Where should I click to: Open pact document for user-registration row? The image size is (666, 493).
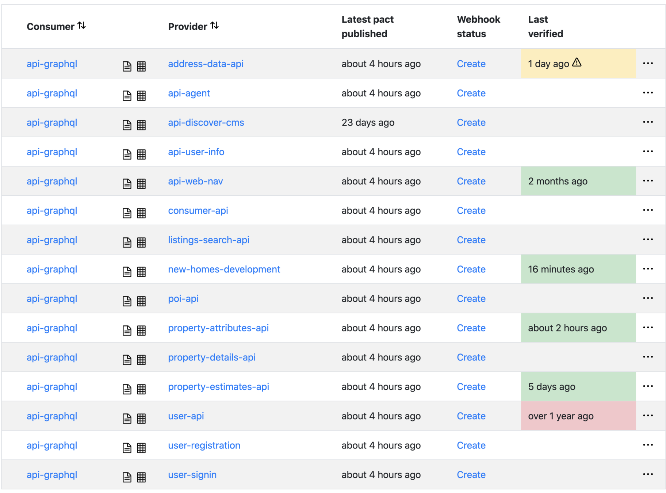127,448
